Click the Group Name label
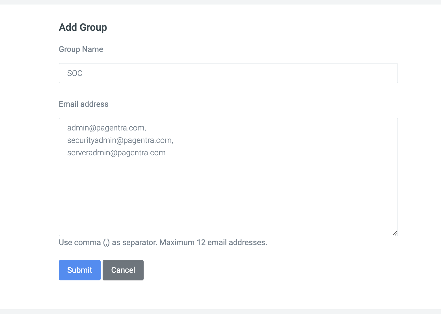The image size is (441, 314). click(81, 49)
